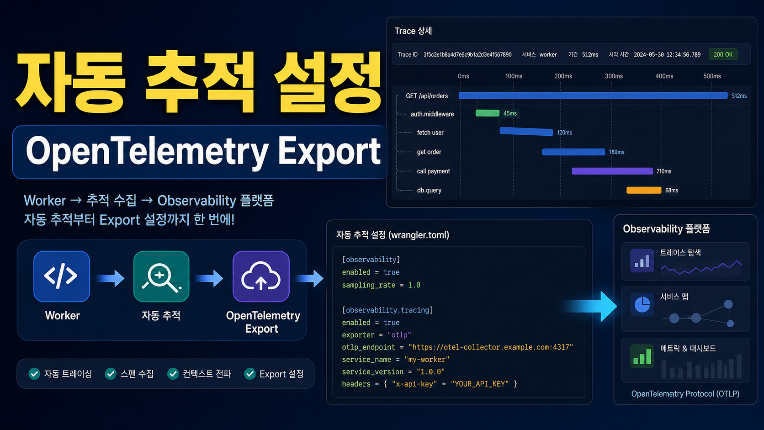
Task: Click the 메트릭 & 대시보드 green bars icon
Action: [642, 356]
